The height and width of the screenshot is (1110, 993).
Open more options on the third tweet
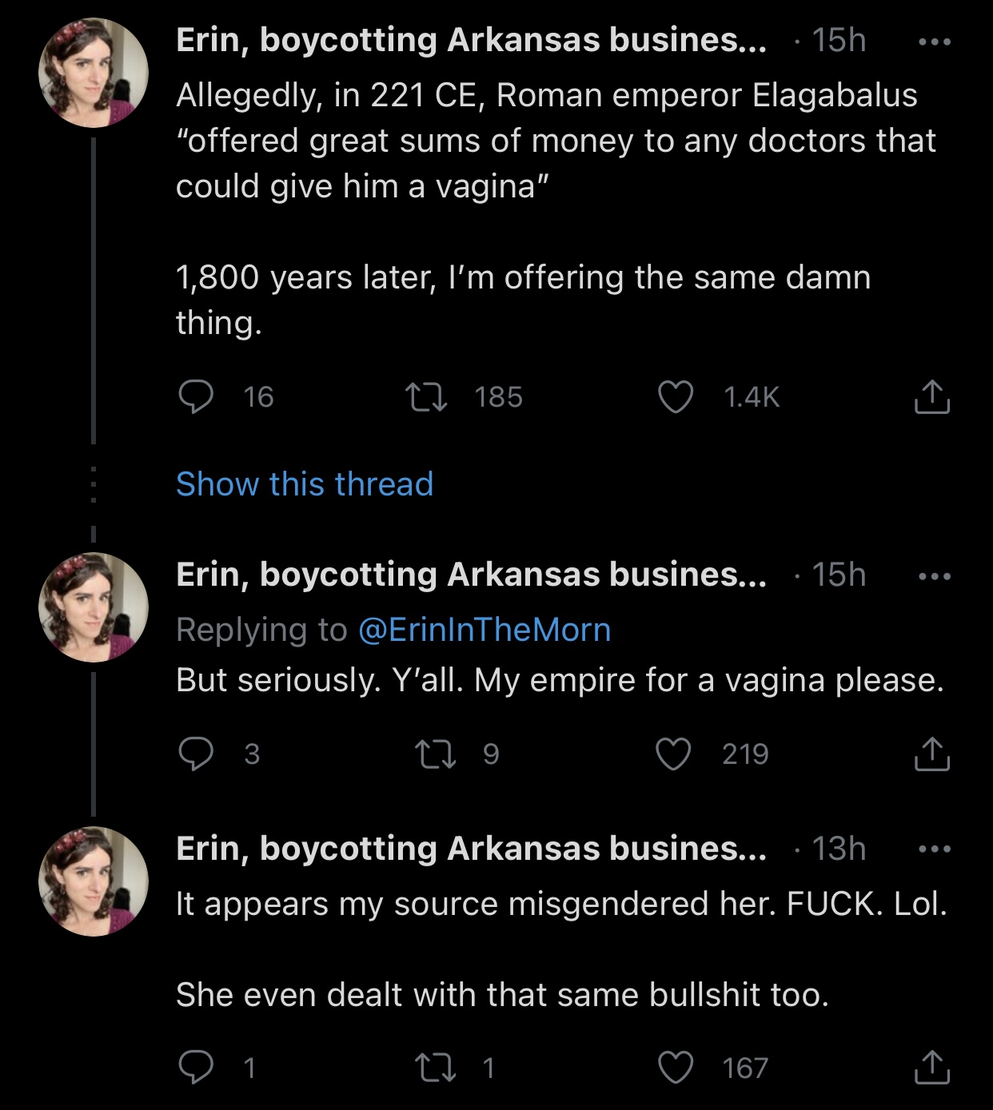pos(935,849)
